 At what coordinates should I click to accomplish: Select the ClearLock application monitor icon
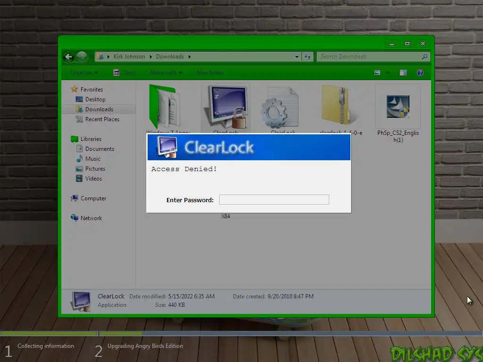(227, 107)
